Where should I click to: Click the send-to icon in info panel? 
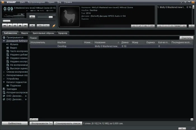(146, 26)
